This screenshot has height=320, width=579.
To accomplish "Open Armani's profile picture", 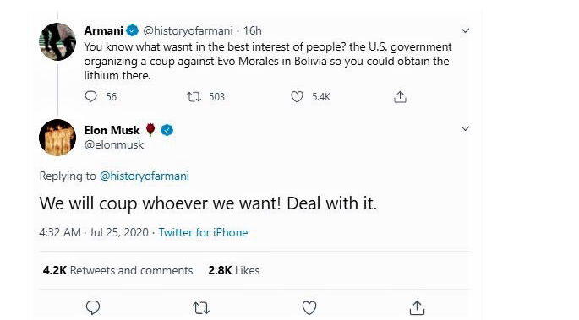I will point(57,41).
